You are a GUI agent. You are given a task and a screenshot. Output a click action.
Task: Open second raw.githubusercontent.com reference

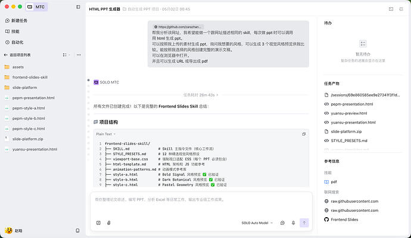click(x=351, y=211)
